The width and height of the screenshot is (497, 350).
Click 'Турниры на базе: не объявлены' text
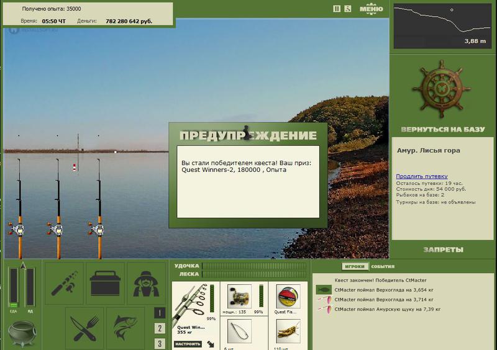[x=435, y=202]
